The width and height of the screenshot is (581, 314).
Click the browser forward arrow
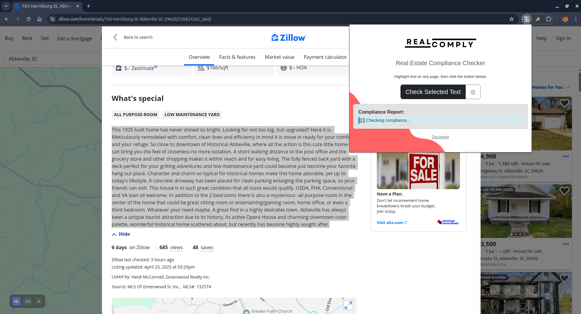click(18, 19)
